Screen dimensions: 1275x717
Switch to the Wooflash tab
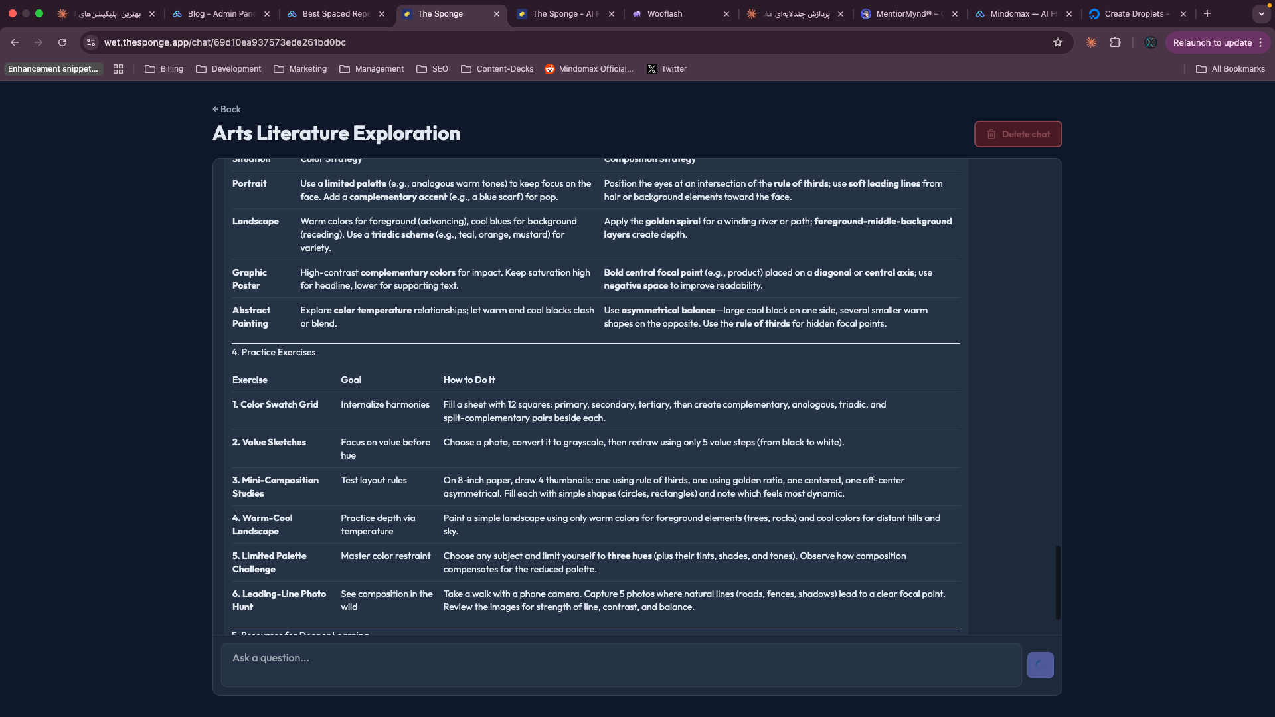click(x=664, y=13)
